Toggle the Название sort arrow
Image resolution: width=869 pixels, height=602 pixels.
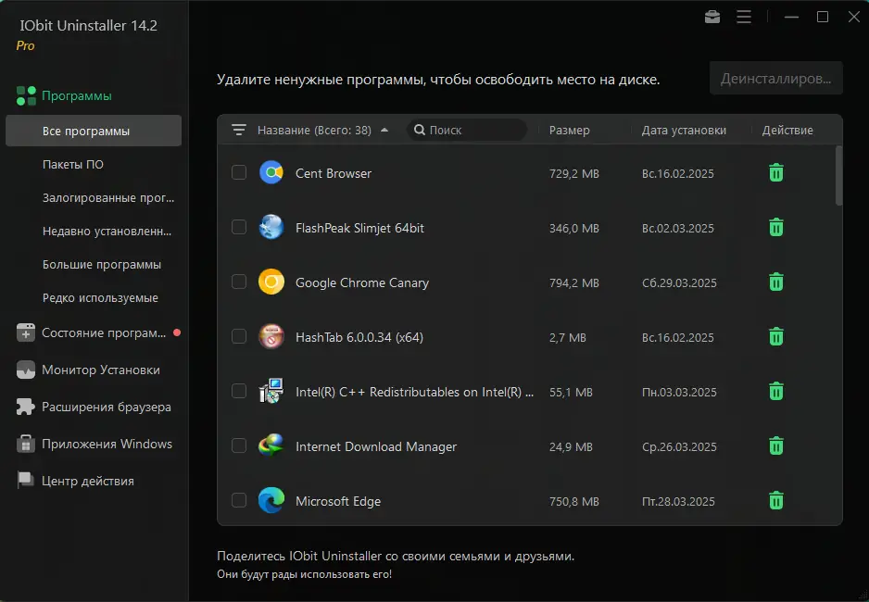coord(384,131)
